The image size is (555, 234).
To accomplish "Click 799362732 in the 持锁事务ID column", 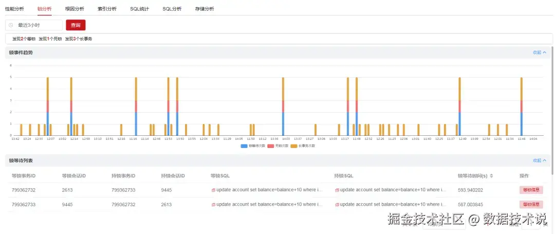I will click(x=123, y=205).
